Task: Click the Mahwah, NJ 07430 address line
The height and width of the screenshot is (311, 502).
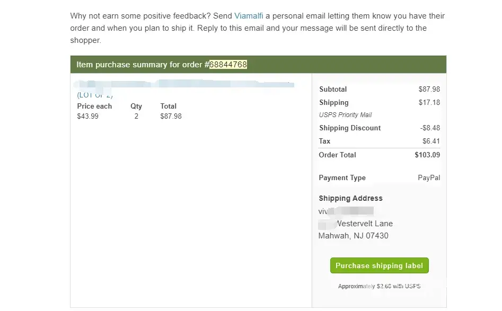Action: tap(353, 236)
